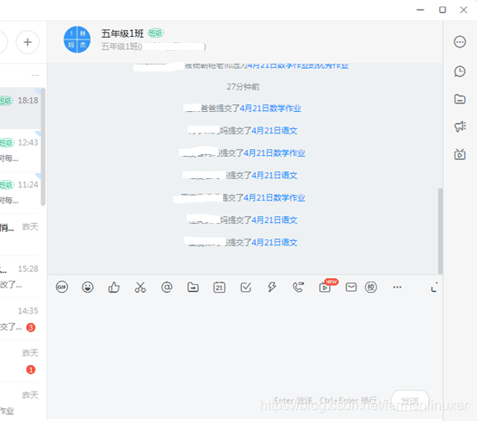This screenshot has width=477, height=421.
Task: Show more chat toolbar options
Action: 397,288
